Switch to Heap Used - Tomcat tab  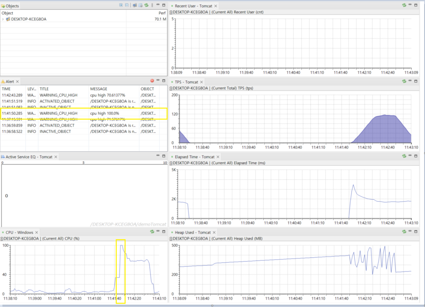click(x=193, y=232)
